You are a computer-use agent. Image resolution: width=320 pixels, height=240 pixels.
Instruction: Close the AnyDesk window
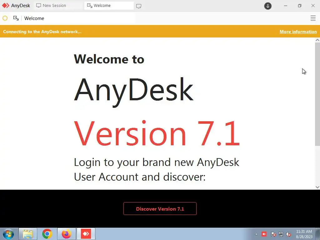click(313, 6)
